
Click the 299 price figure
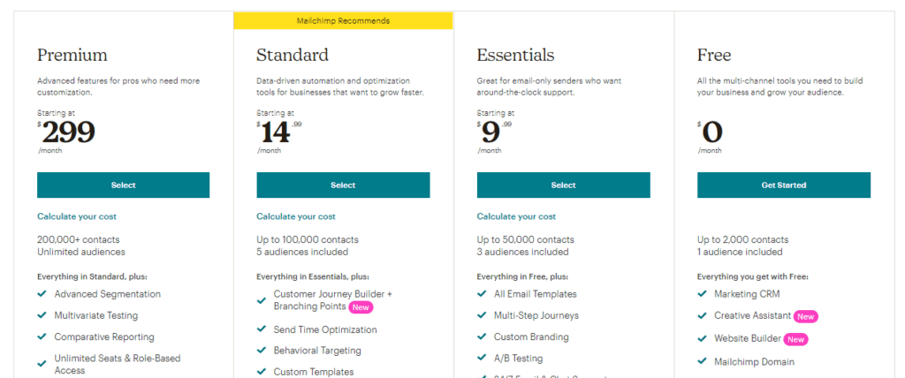pyautogui.click(x=68, y=133)
